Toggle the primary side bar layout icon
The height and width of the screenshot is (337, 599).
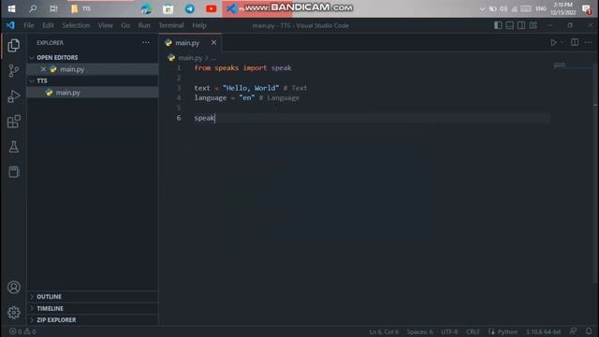(498, 25)
